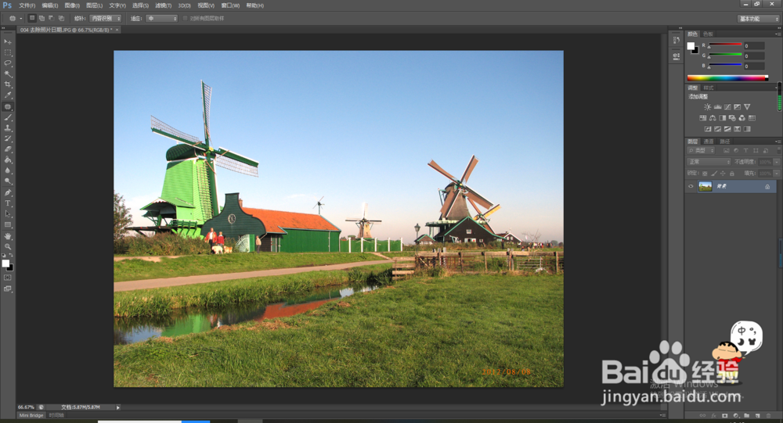The image size is (783, 423).
Task: Switch to the 样式 tab
Action: (x=709, y=88)
